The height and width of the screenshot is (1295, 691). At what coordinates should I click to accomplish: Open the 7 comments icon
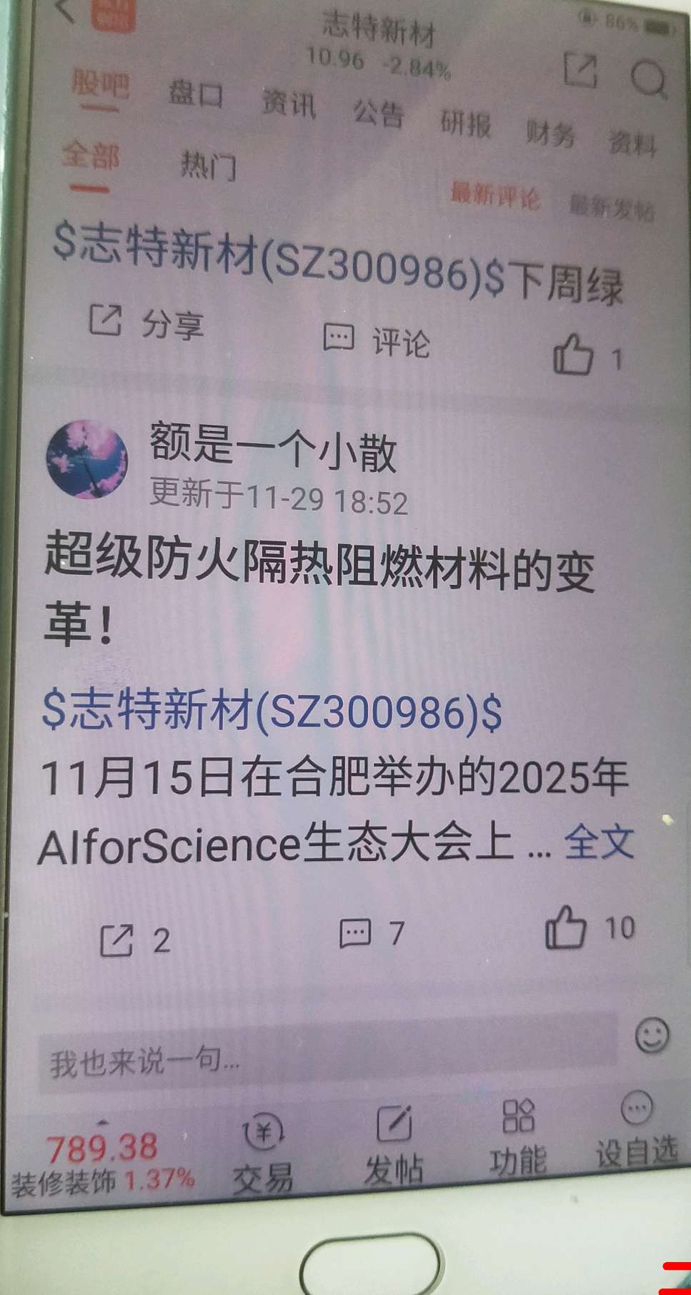[355, 933]
